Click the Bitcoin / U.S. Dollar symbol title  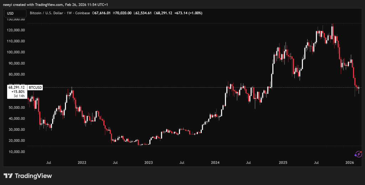pos(50,13)
